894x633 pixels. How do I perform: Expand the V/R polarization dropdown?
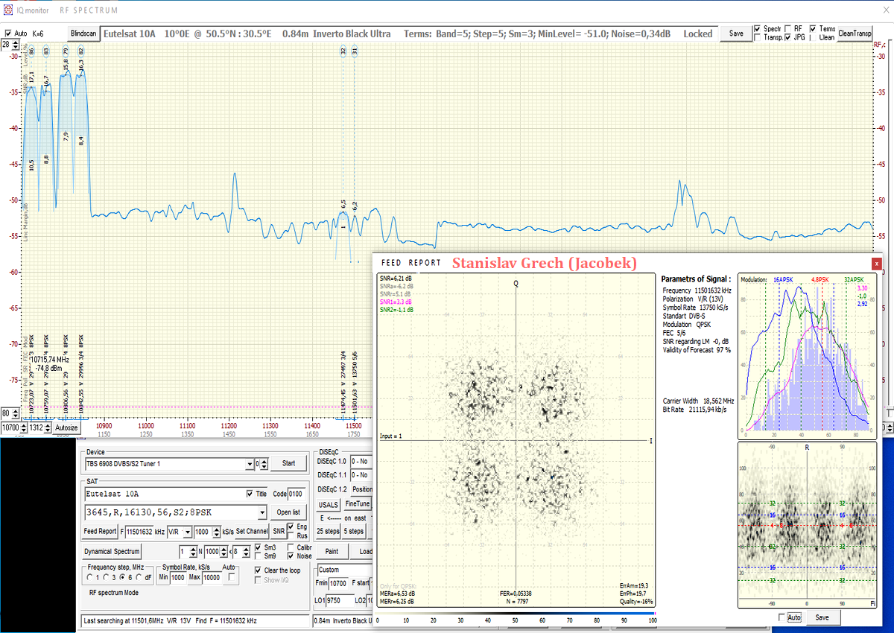click(x=188, y=532)
